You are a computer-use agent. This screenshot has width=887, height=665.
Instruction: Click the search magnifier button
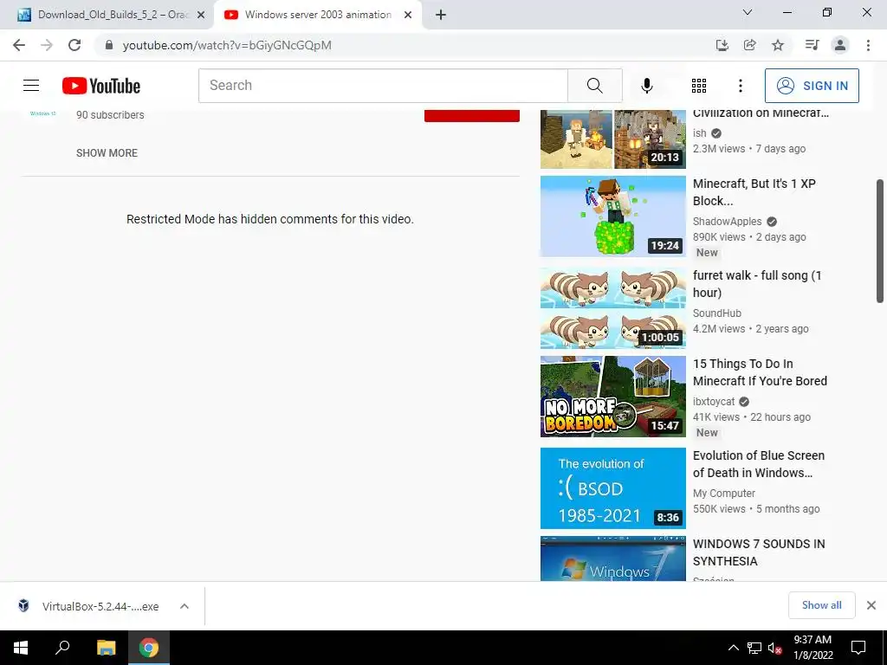pyautogui.click(x=594, y=86)
